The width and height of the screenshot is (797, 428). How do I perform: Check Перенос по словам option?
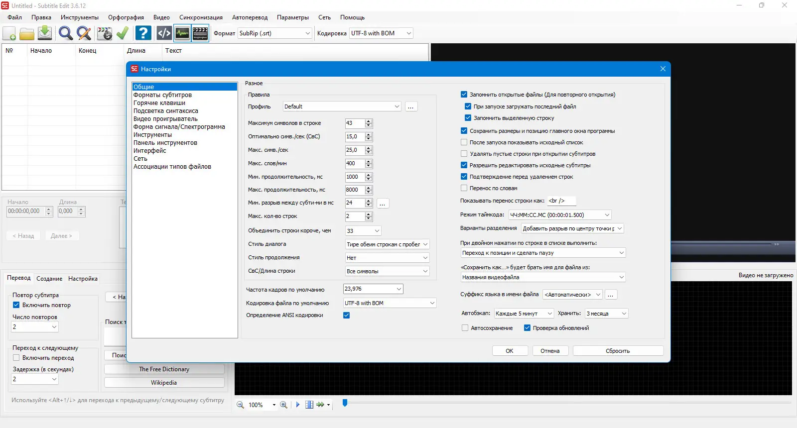[464, 188]
